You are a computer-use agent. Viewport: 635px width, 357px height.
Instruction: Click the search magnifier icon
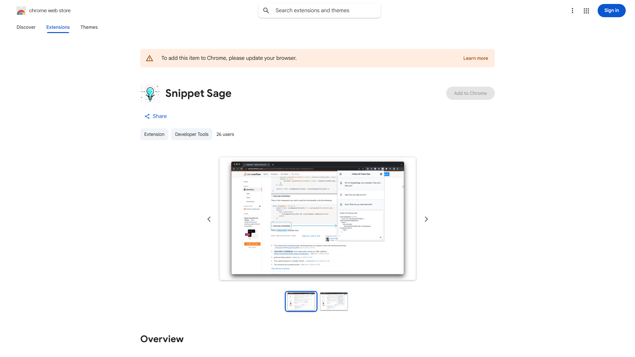[x=266, y=10]
